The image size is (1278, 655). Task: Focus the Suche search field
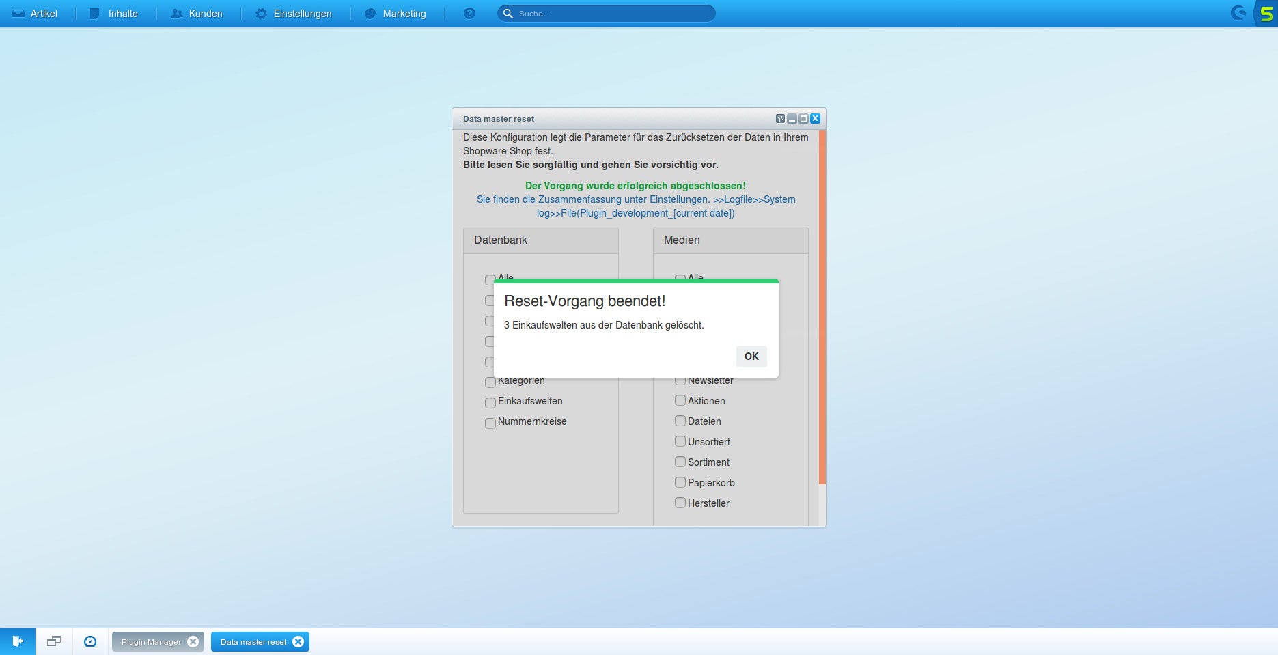(607, 14)
